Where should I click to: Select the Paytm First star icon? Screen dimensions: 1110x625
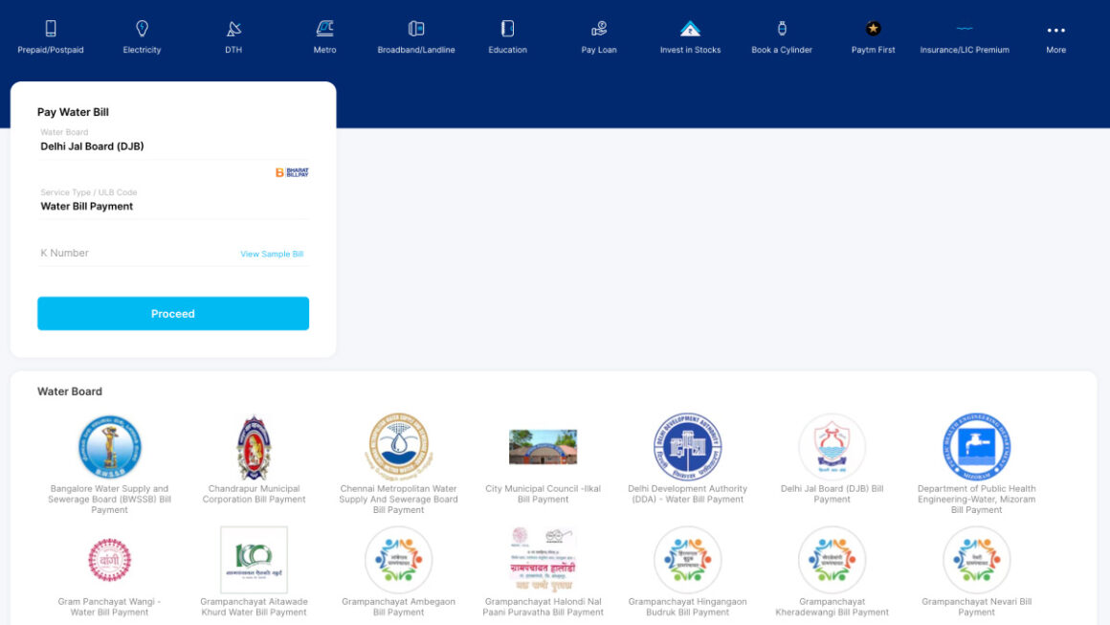(x=873, y=29)
